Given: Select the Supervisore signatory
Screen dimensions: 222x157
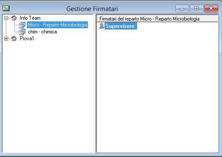Looking at the screenshot, I should [121, 26].
